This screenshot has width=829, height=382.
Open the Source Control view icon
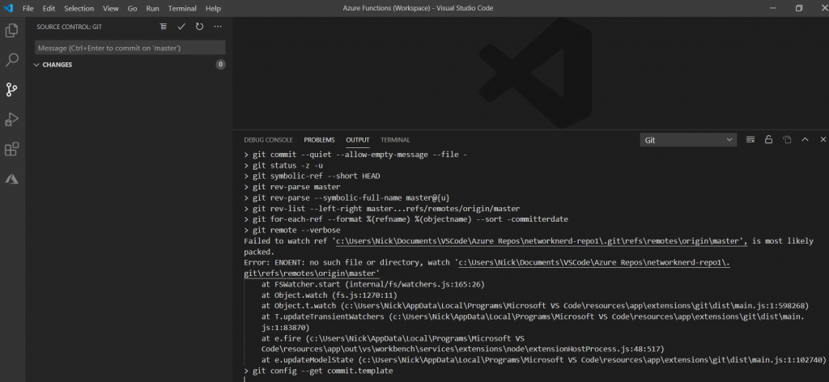(x=11, y=89)
